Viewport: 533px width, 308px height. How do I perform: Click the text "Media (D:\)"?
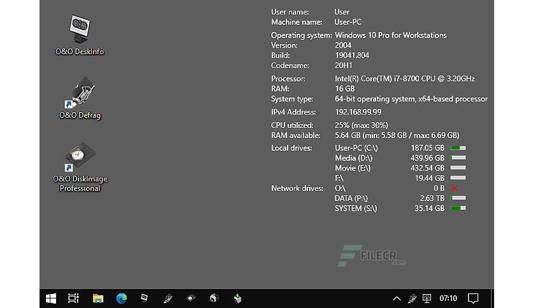(353, 158)
